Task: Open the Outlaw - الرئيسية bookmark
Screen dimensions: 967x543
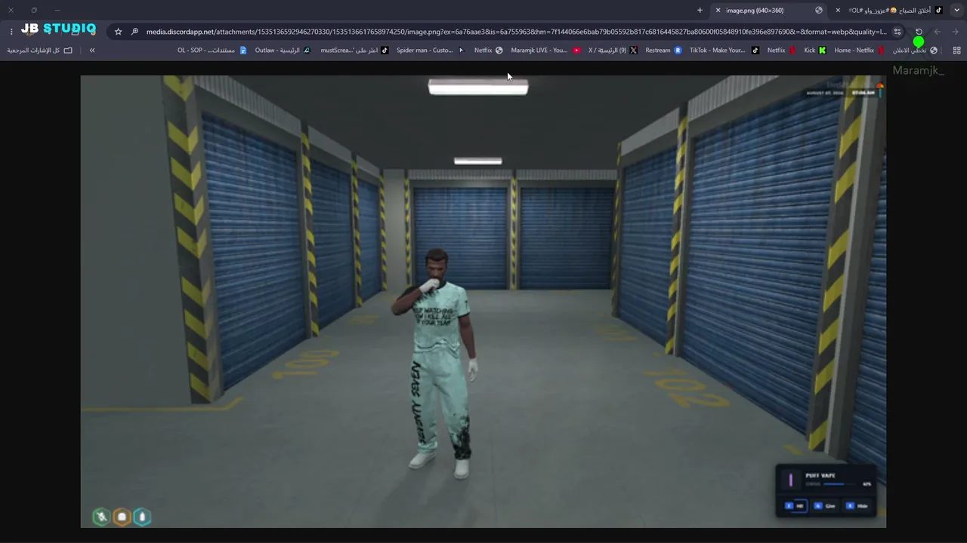Action: point(283,51)
